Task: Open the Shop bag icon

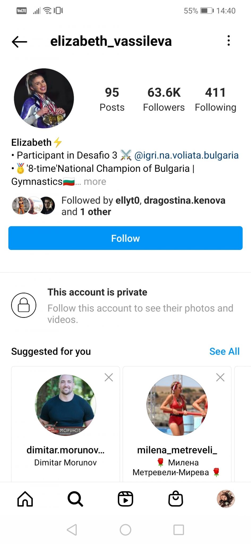Action: point(176,499)
